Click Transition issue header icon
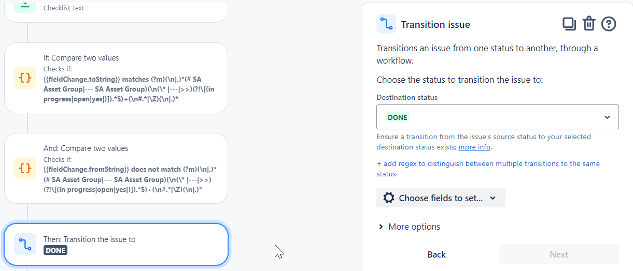Screen dimensions: 633x271 [x=386, y=24]
